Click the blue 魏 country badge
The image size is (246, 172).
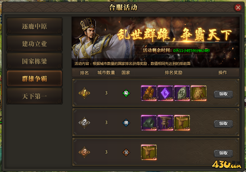(x=126, y=123)
